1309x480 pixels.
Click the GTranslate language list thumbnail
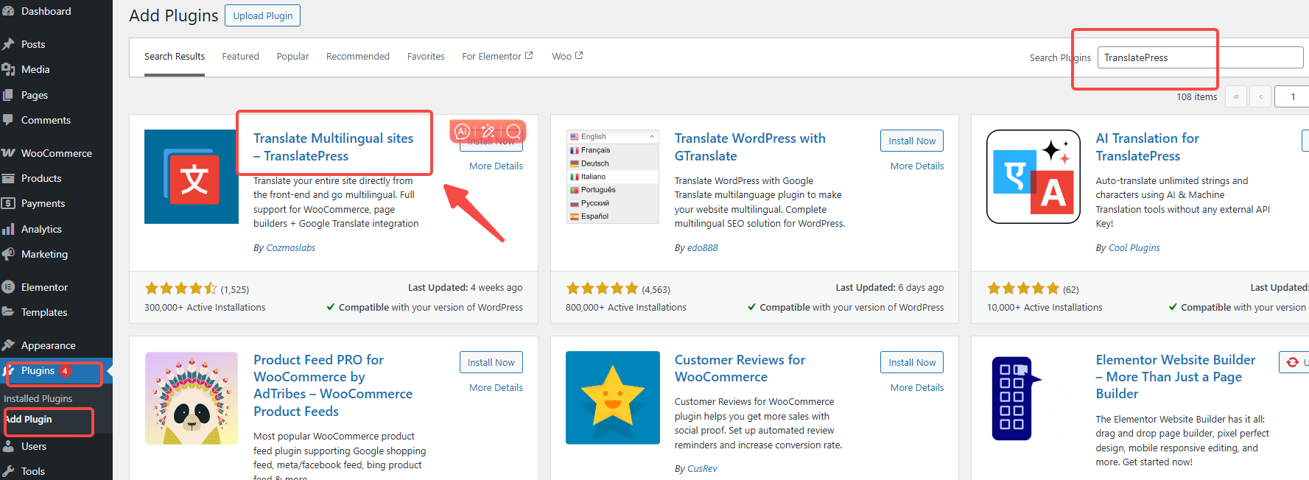[x=612, y=177]
